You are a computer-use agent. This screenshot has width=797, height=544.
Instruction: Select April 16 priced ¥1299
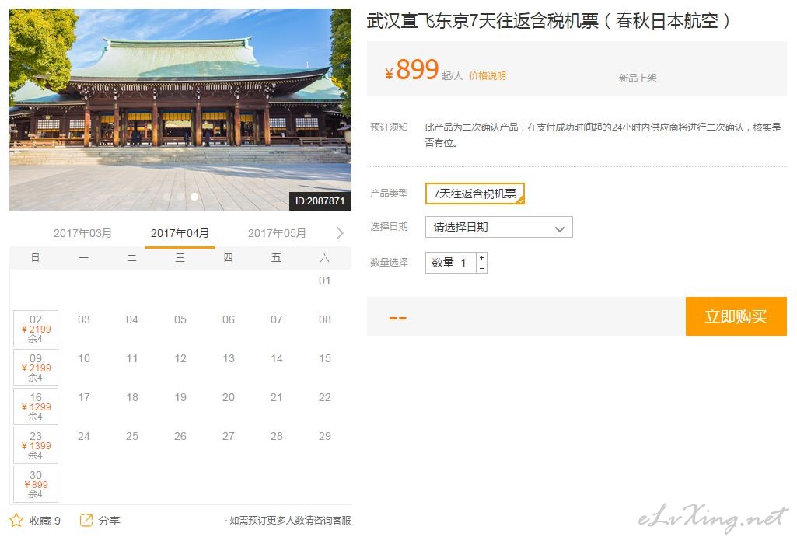(36, 406)
